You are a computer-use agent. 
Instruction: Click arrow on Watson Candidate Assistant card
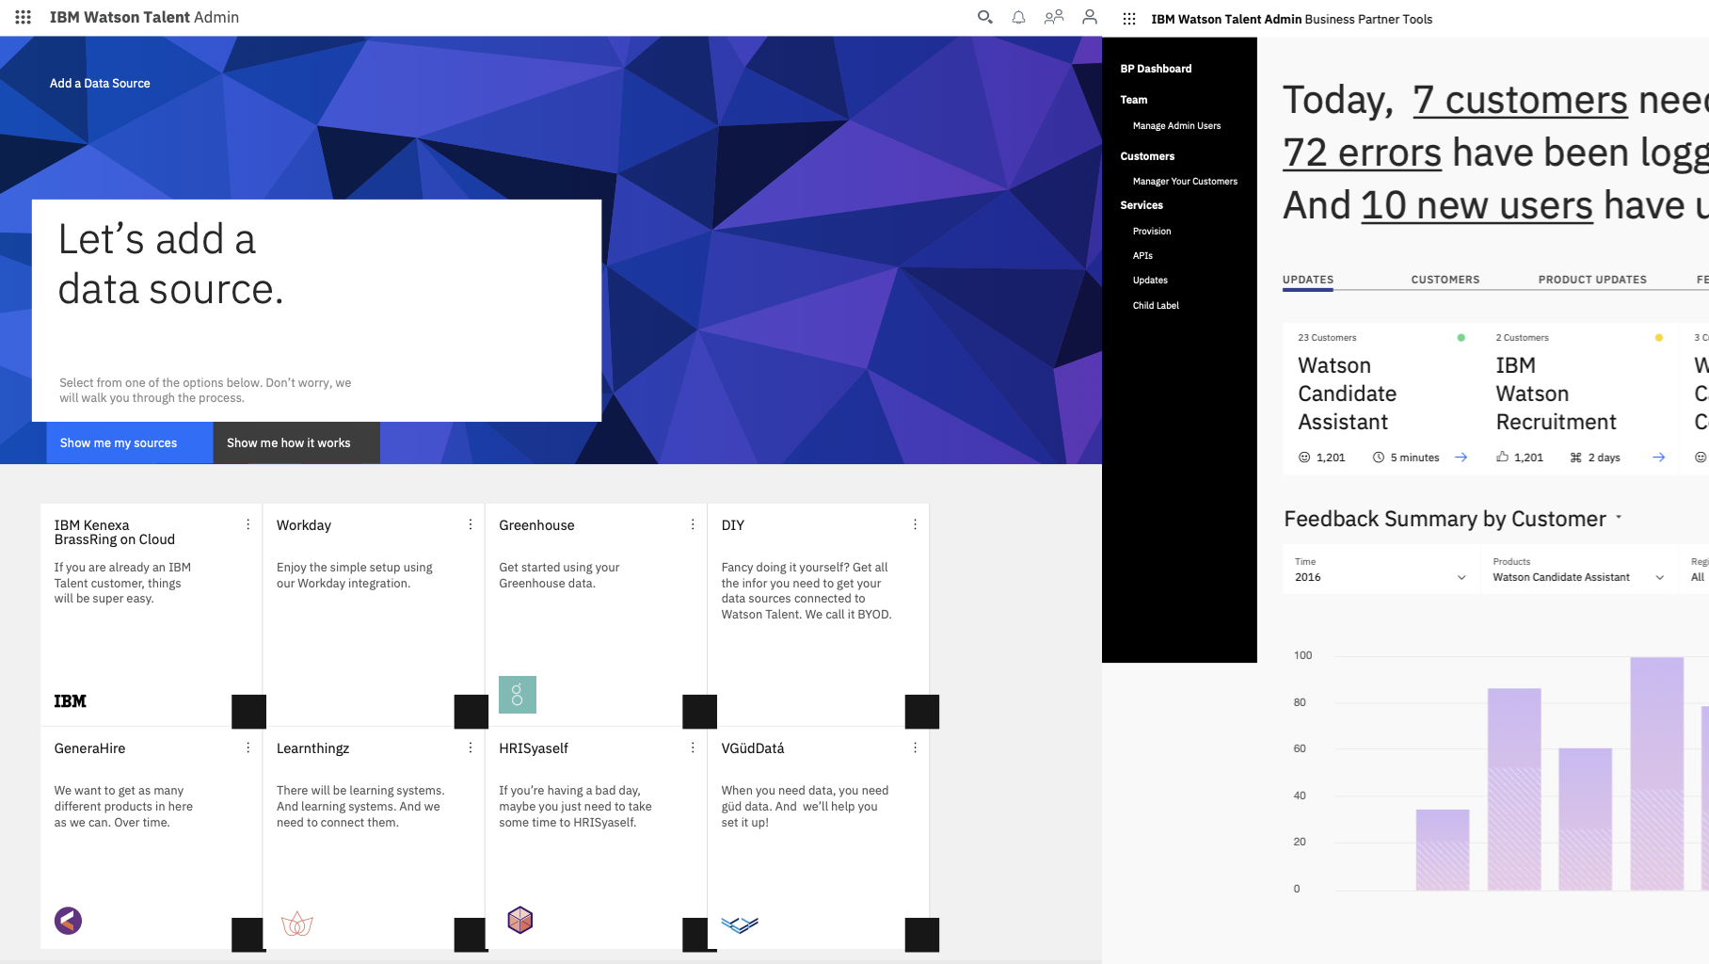click(1461, 458)
